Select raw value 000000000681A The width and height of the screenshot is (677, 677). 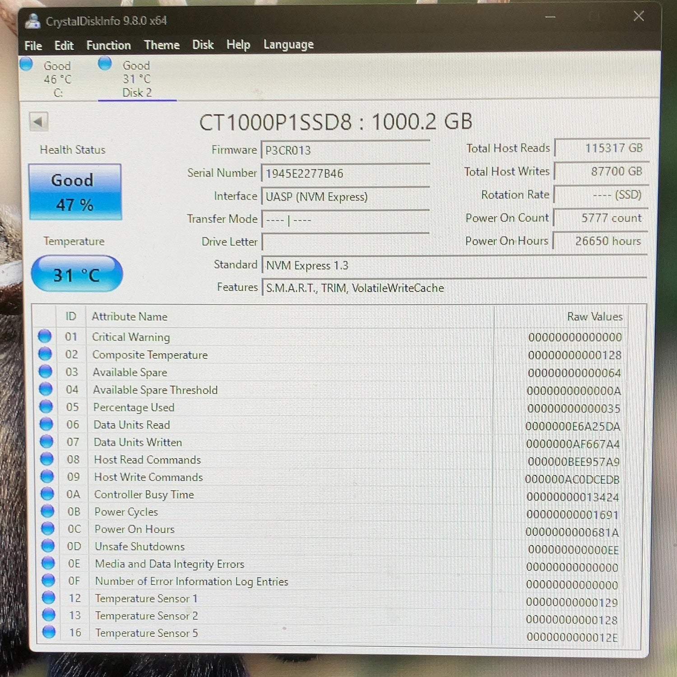[572, 533]
